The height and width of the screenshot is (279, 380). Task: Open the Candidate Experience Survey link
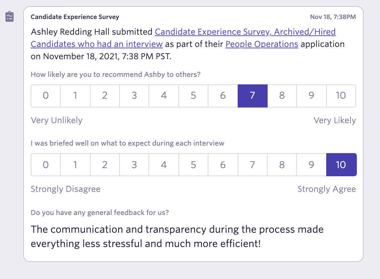(x=245, y=32)
